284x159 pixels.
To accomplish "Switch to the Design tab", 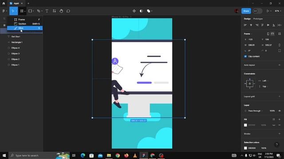I will [x=247, y=19].
